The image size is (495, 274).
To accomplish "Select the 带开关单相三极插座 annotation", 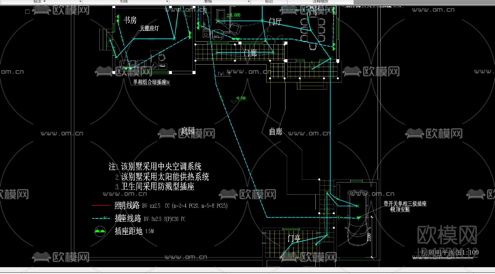I will tap(405, 204).
